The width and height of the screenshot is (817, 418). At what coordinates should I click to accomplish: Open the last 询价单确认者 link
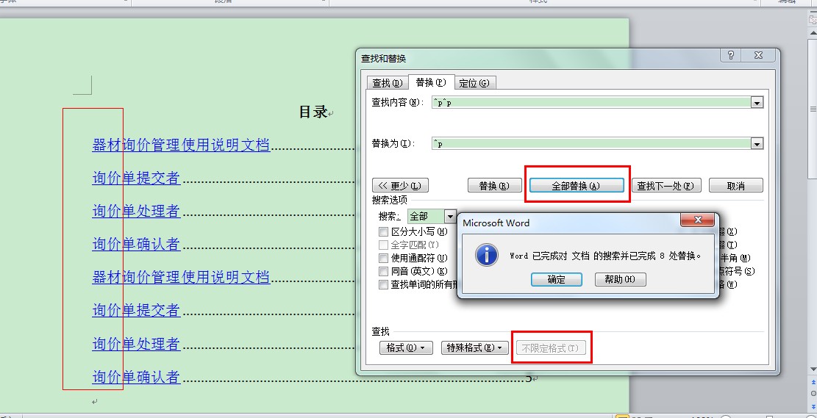pos(137,377)
